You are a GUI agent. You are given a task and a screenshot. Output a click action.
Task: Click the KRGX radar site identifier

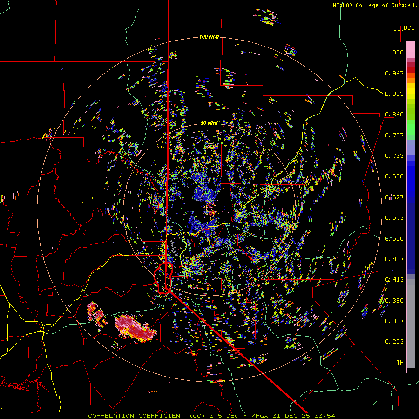261,416
